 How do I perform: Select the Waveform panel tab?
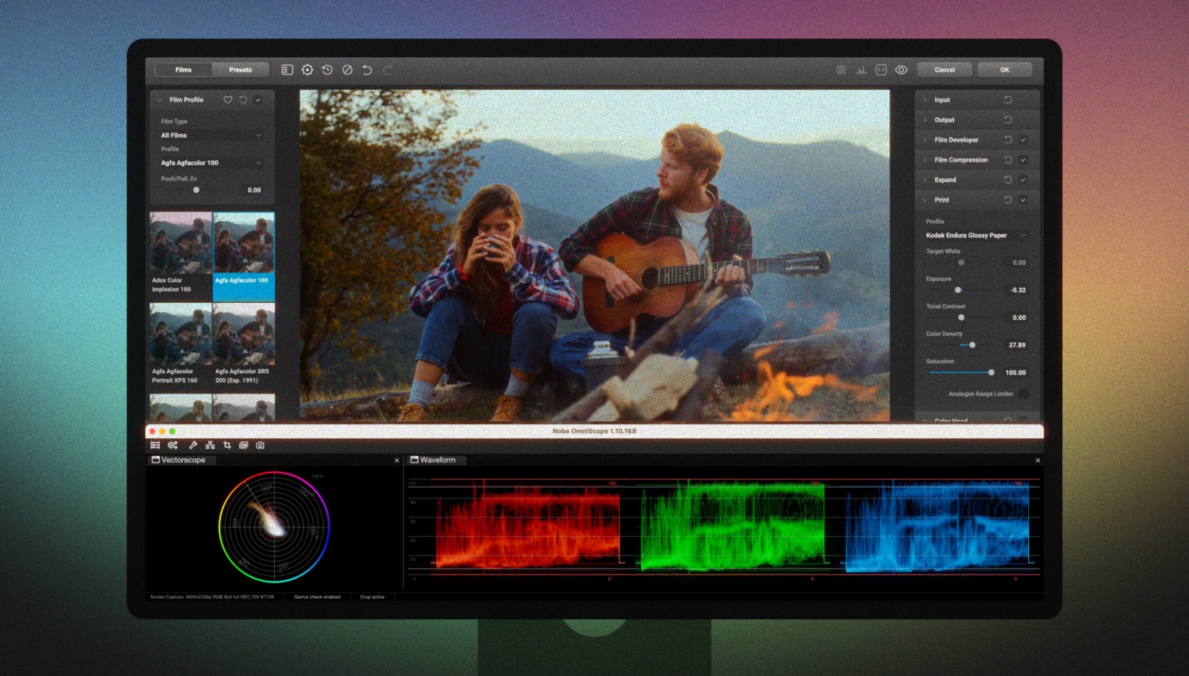[436, 460]
